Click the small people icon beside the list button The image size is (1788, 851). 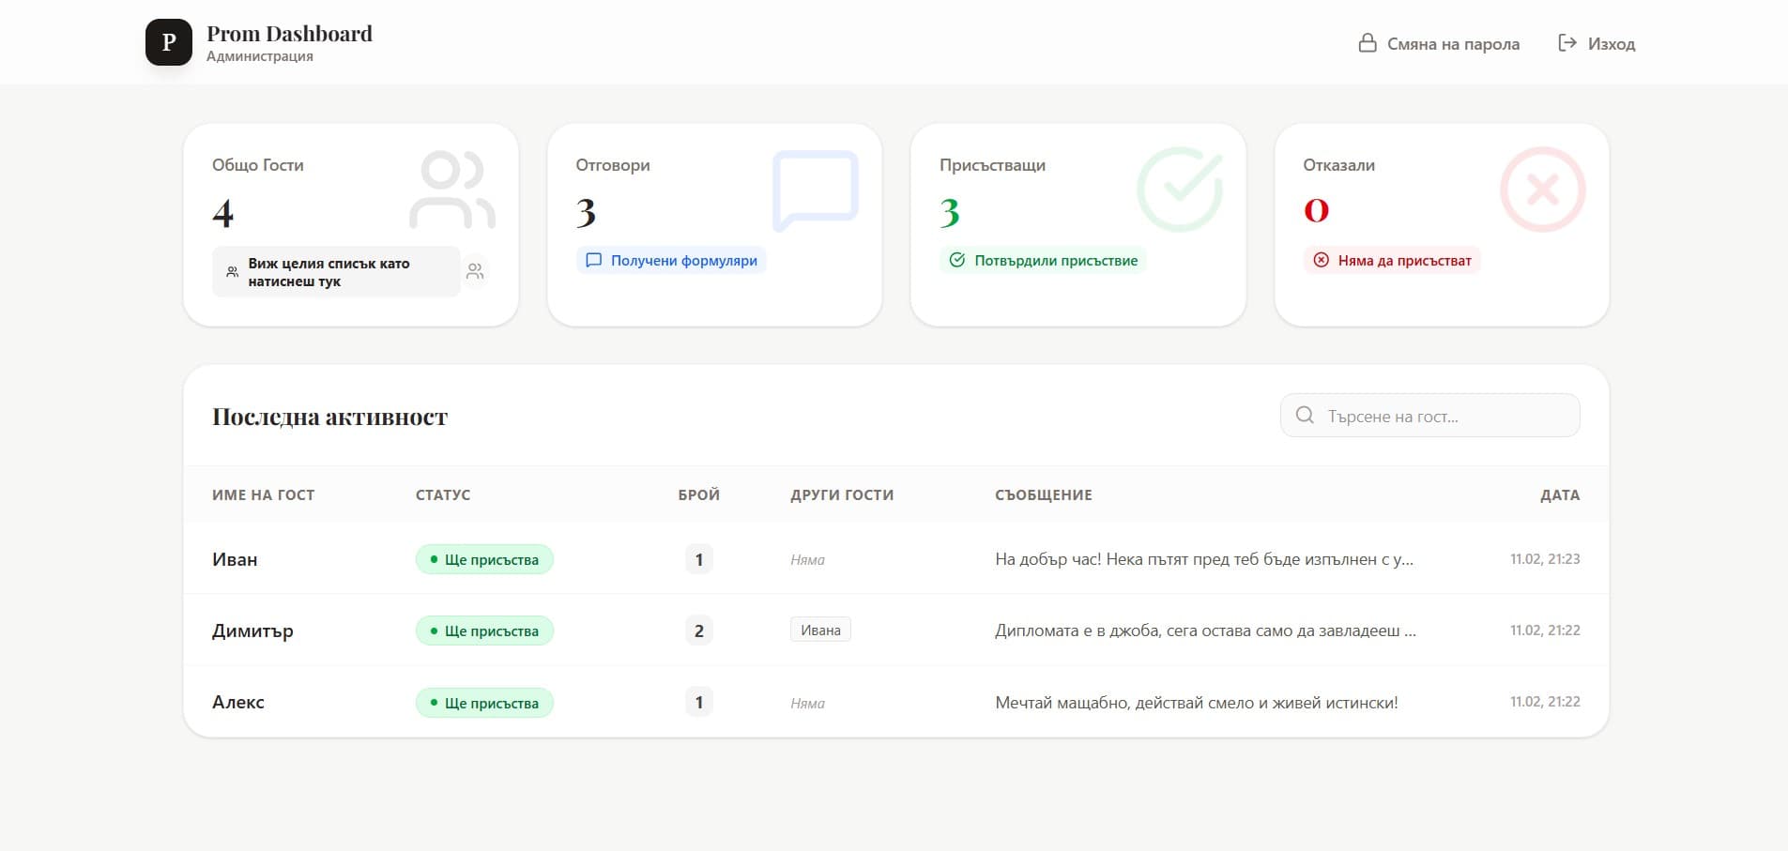point(475,271)
